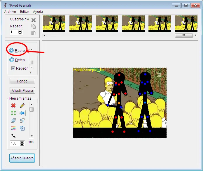Click the timeline horizontal scrollbar thumb
Screen dimensions: 203x171
[184, 36]
